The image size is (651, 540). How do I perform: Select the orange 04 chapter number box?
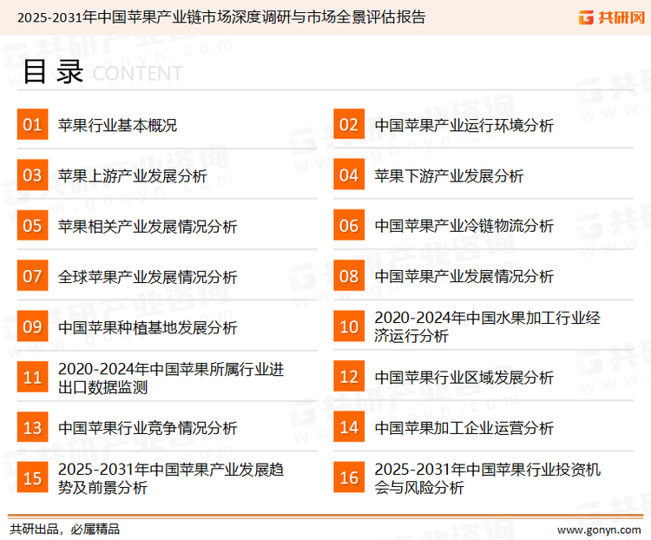click(349, 175)
